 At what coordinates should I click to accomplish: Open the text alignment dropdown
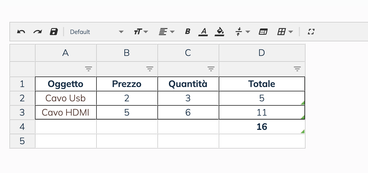tap(167, 32)
